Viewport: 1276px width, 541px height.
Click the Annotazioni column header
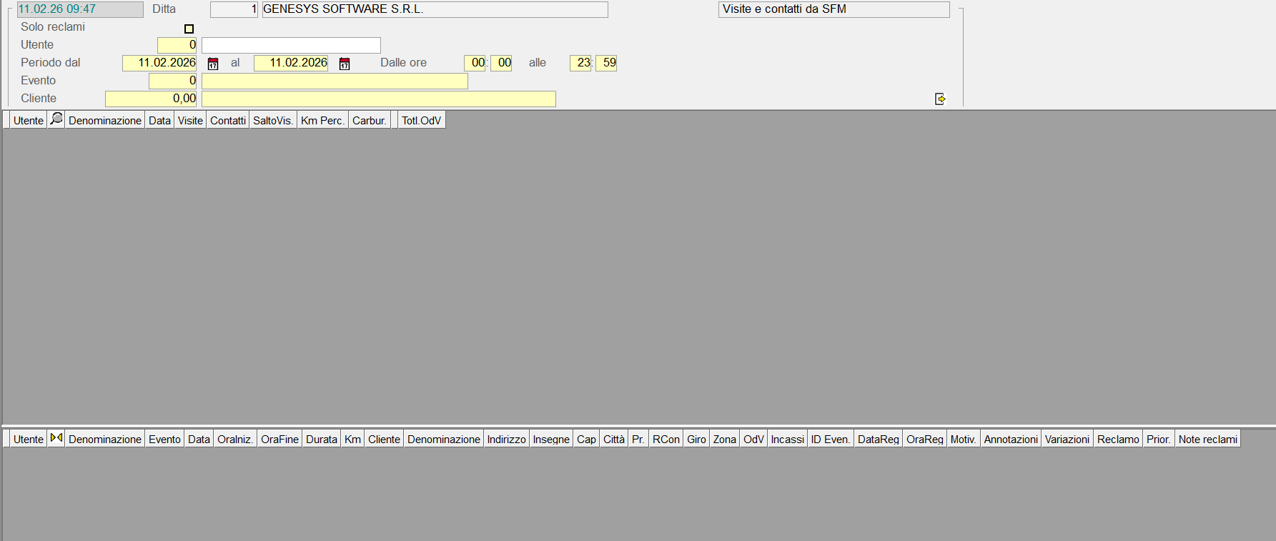tap(1010, 439)
